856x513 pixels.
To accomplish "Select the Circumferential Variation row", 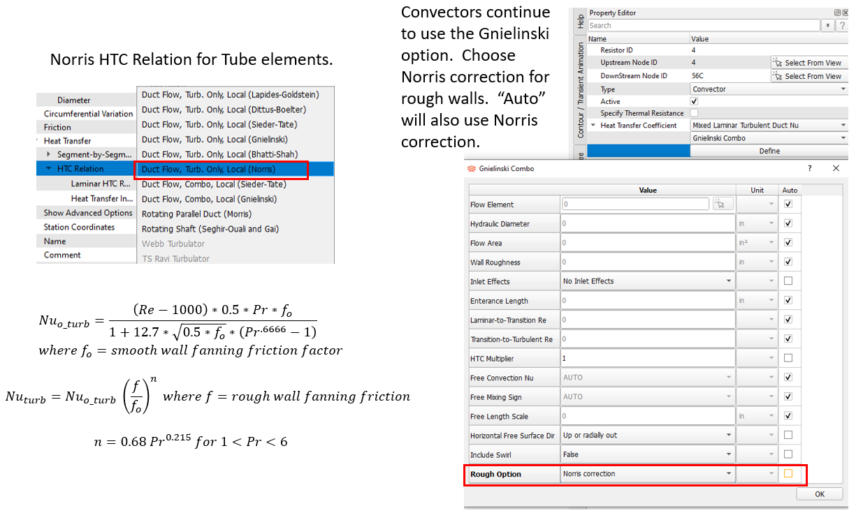I will 87,114.
